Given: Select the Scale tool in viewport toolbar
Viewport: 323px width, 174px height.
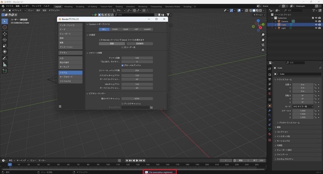Looking at the screenshot, I should coord(5,46).
